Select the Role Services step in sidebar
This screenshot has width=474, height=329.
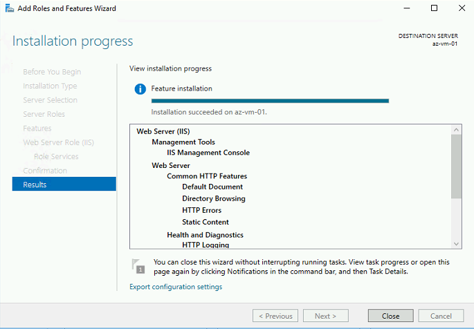56,156
